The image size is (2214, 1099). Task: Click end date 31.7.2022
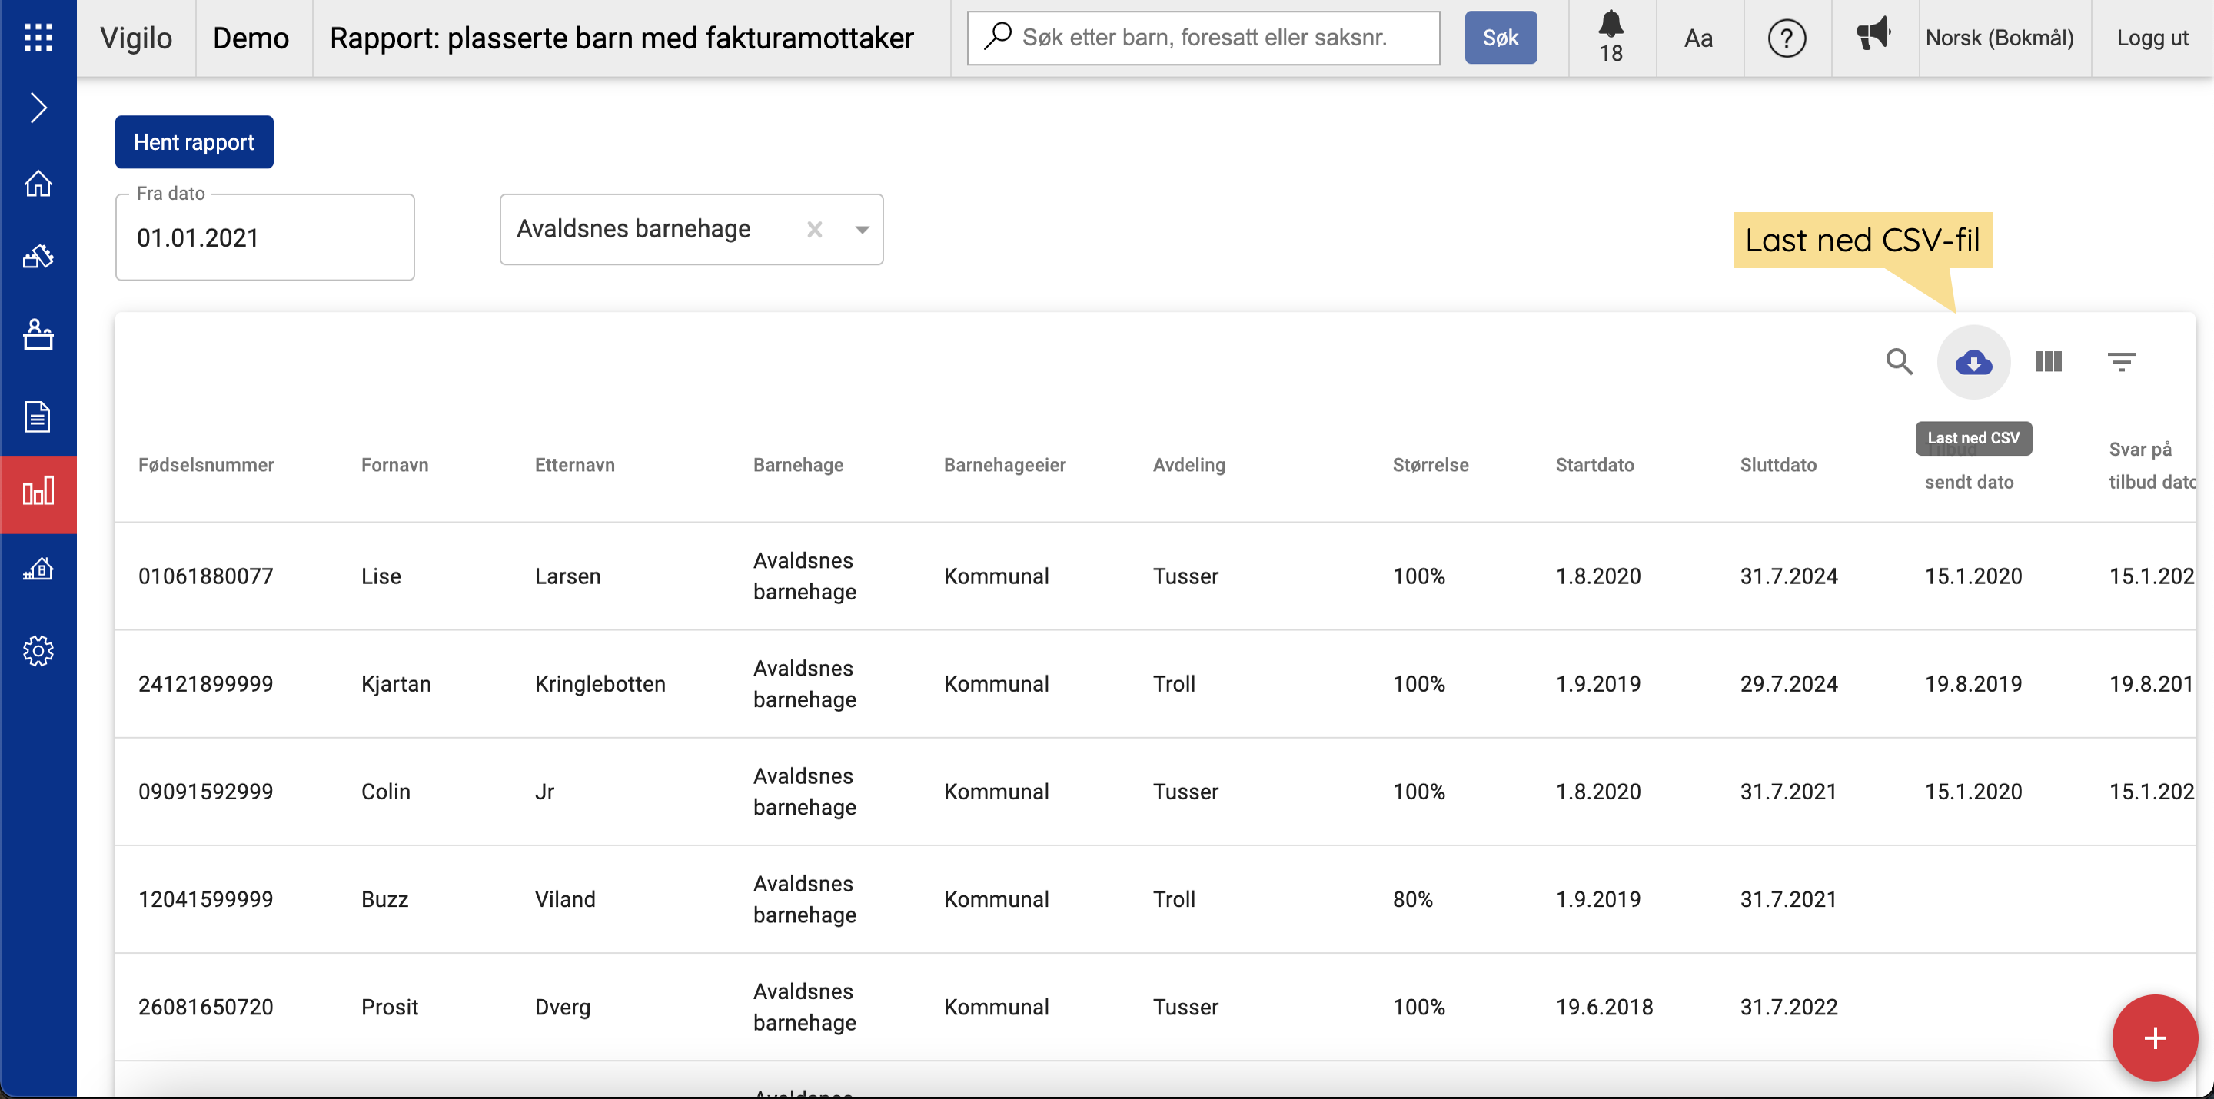pyautogui.click(x=1789, y=1007)
